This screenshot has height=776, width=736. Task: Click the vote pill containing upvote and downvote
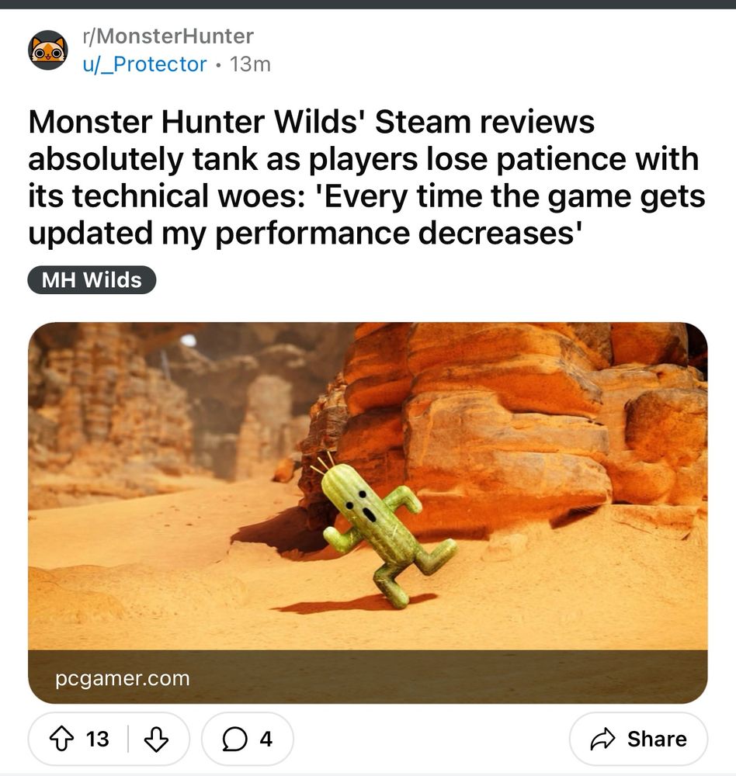[109, 739]
